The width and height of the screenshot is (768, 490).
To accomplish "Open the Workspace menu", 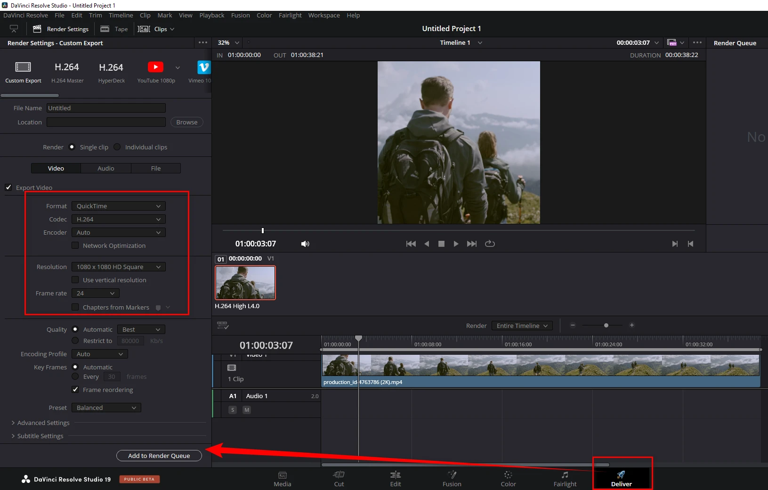I will pyautogui.click(x=324, y=15).
